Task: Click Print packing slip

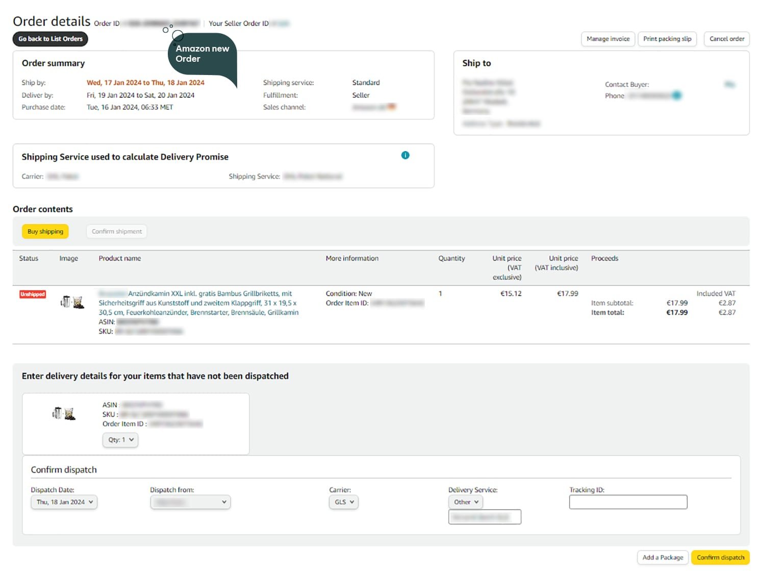Action: point(667,39)
